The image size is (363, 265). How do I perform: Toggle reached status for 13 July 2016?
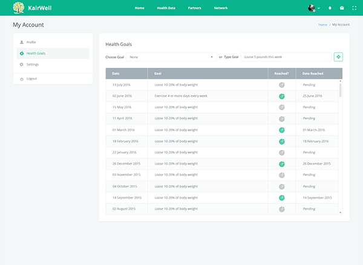point(282,85)
